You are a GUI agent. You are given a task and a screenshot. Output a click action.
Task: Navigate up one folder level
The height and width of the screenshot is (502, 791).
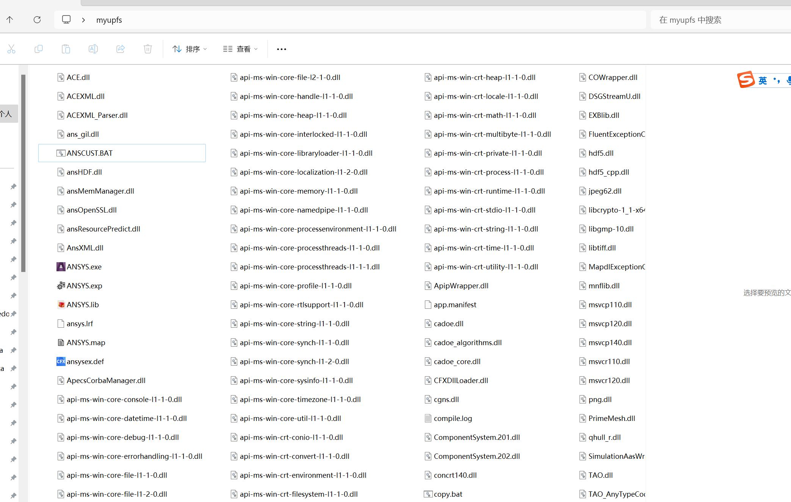pyautogui.click(x=10, y=20)
